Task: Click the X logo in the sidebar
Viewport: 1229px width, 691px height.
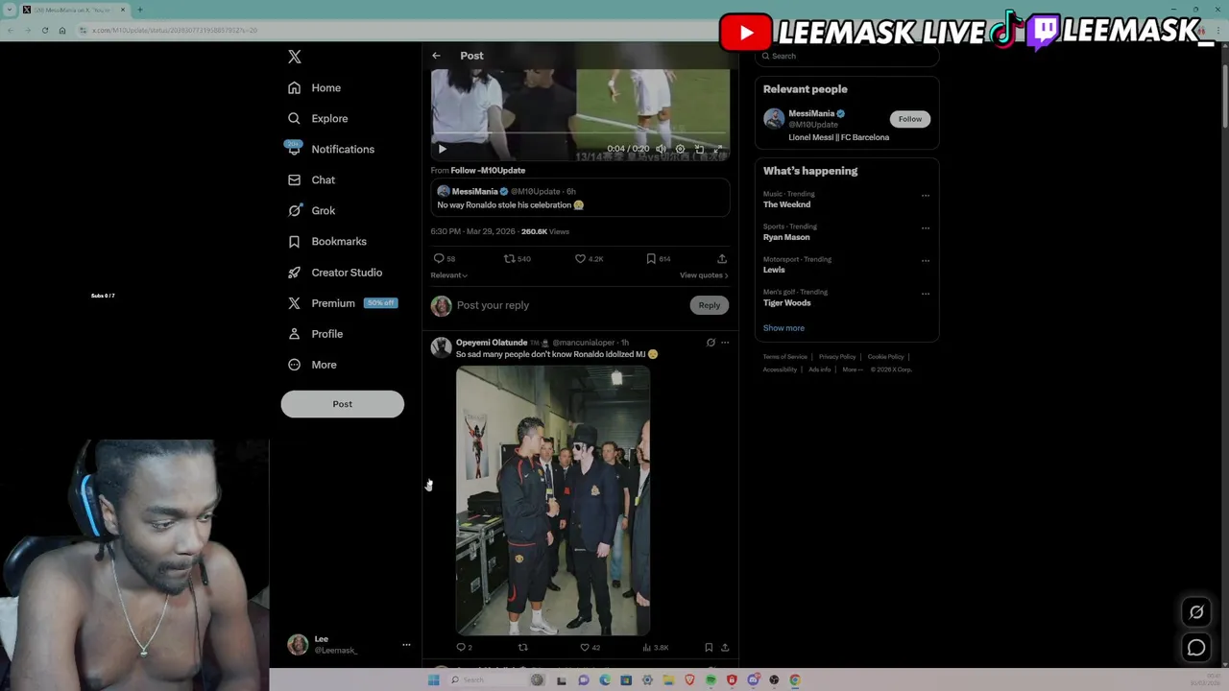Action: click(x=295, y=57)
